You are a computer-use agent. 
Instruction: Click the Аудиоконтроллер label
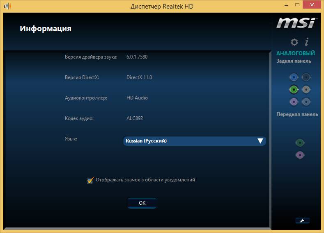tap(86, 98)
